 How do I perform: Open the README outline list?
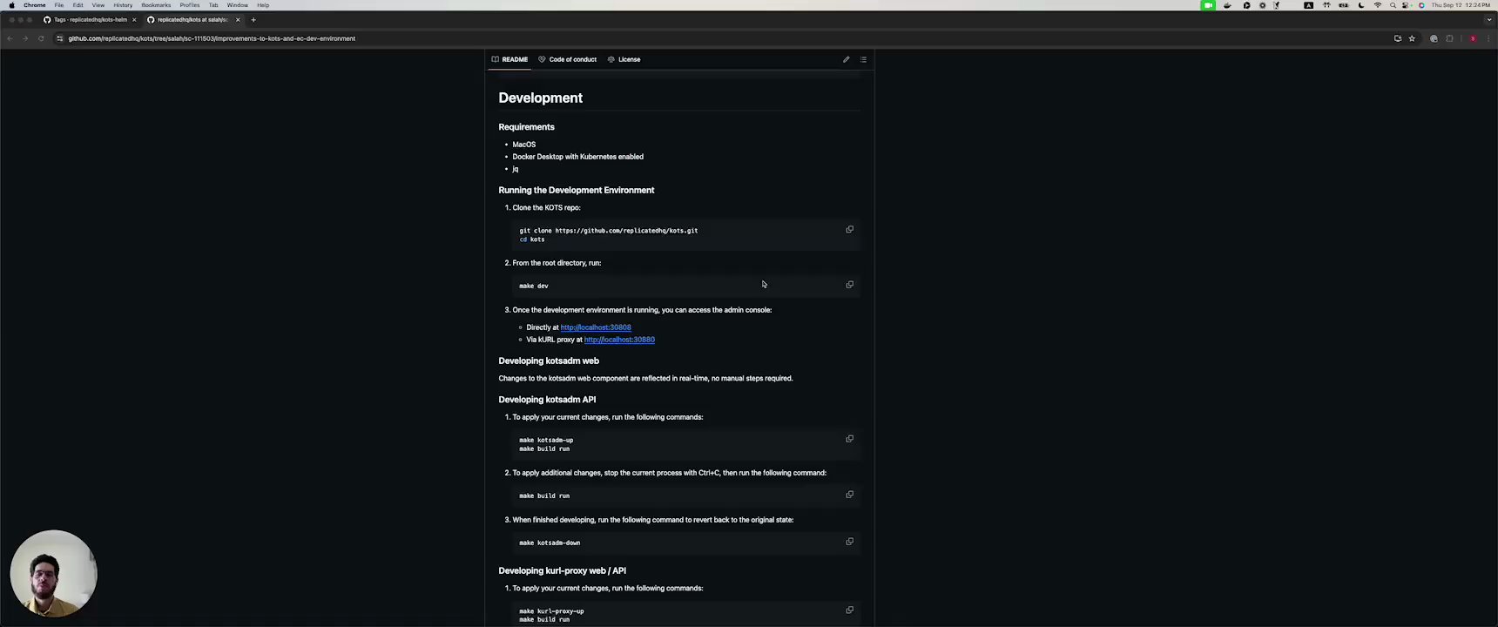click(x=863, y=60)
